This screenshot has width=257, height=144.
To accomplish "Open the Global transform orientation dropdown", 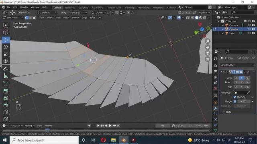I will pyautogui.click(x=99, y=12).
